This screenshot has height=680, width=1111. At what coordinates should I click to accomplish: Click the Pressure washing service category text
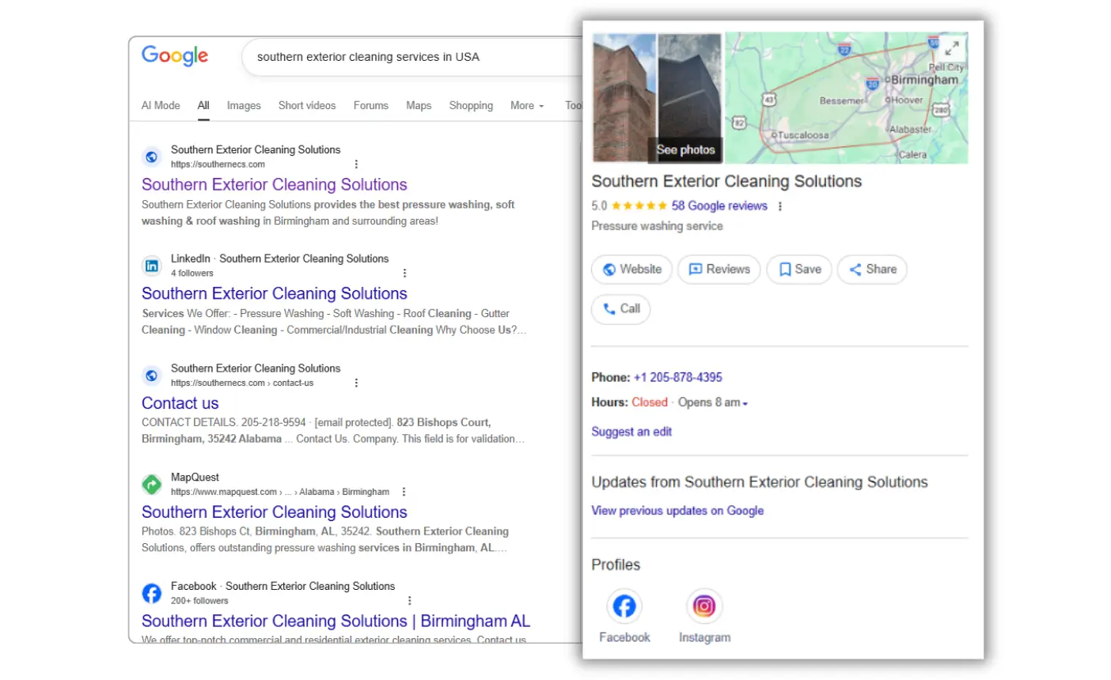(658, 226)
